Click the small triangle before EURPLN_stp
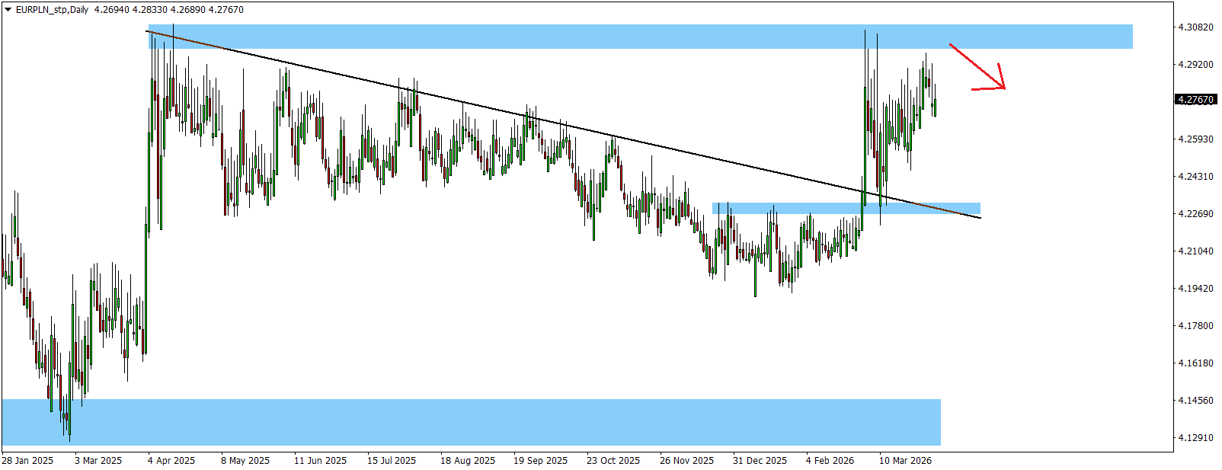The width and height of the screenshot is (1222, 470). (x=8, y=10)
